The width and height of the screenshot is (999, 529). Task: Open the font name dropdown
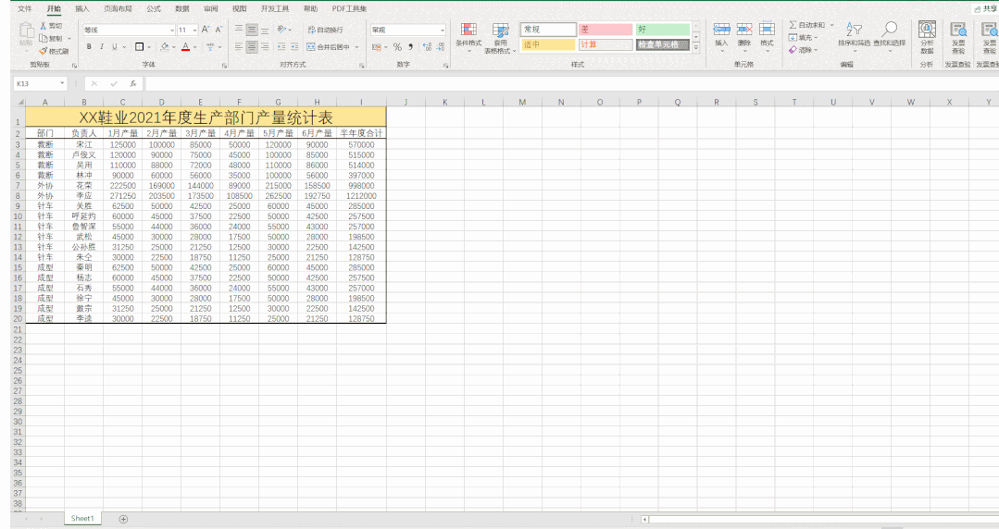point(172,30)
